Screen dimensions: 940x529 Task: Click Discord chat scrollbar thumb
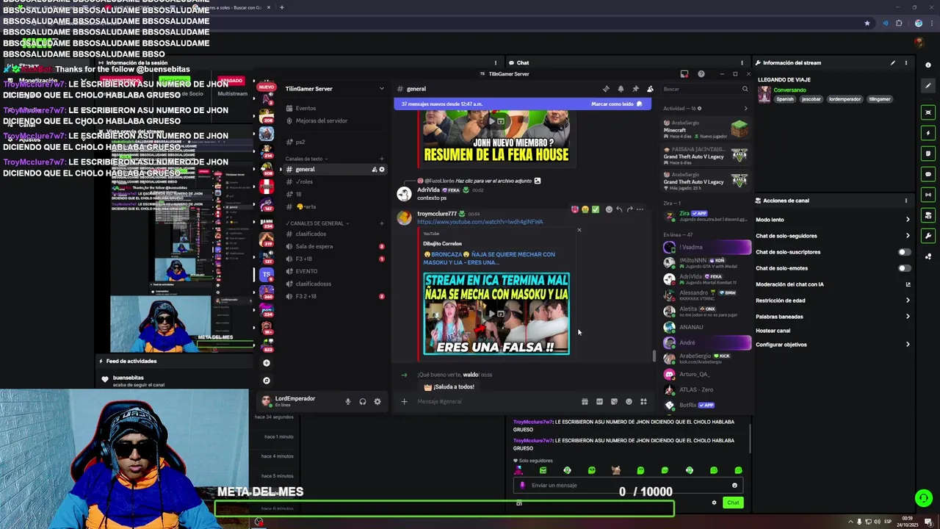(x=654, y=356)
